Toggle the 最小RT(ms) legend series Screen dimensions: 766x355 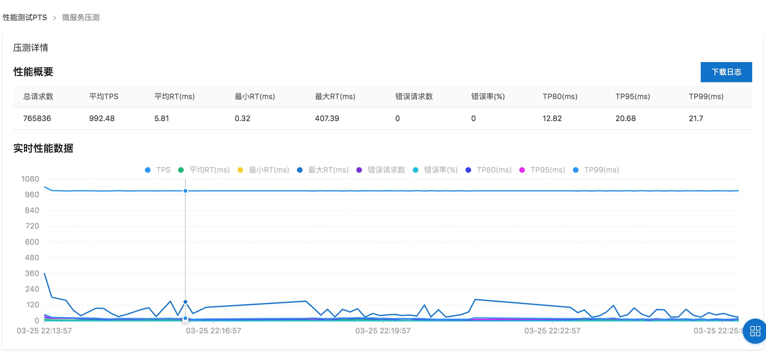[x=263, y=170]
